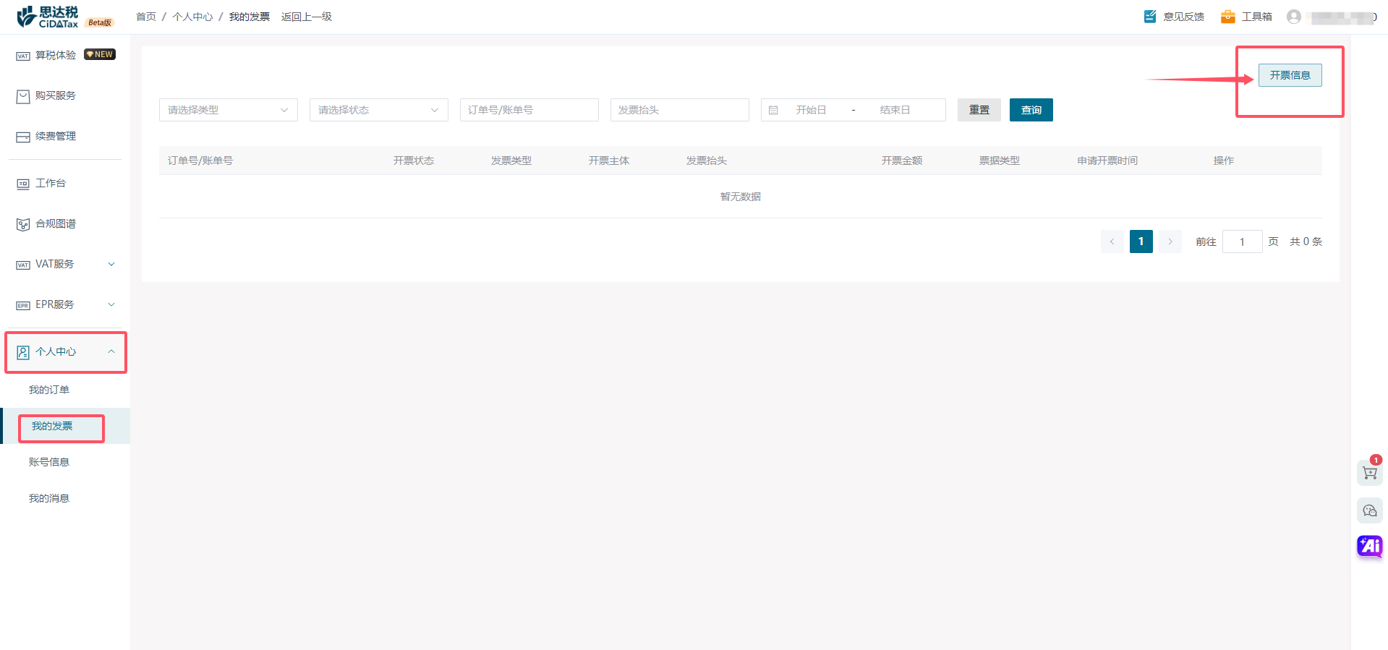
Task: Click the user avatar icon
Action: (x=1294, y=17)
